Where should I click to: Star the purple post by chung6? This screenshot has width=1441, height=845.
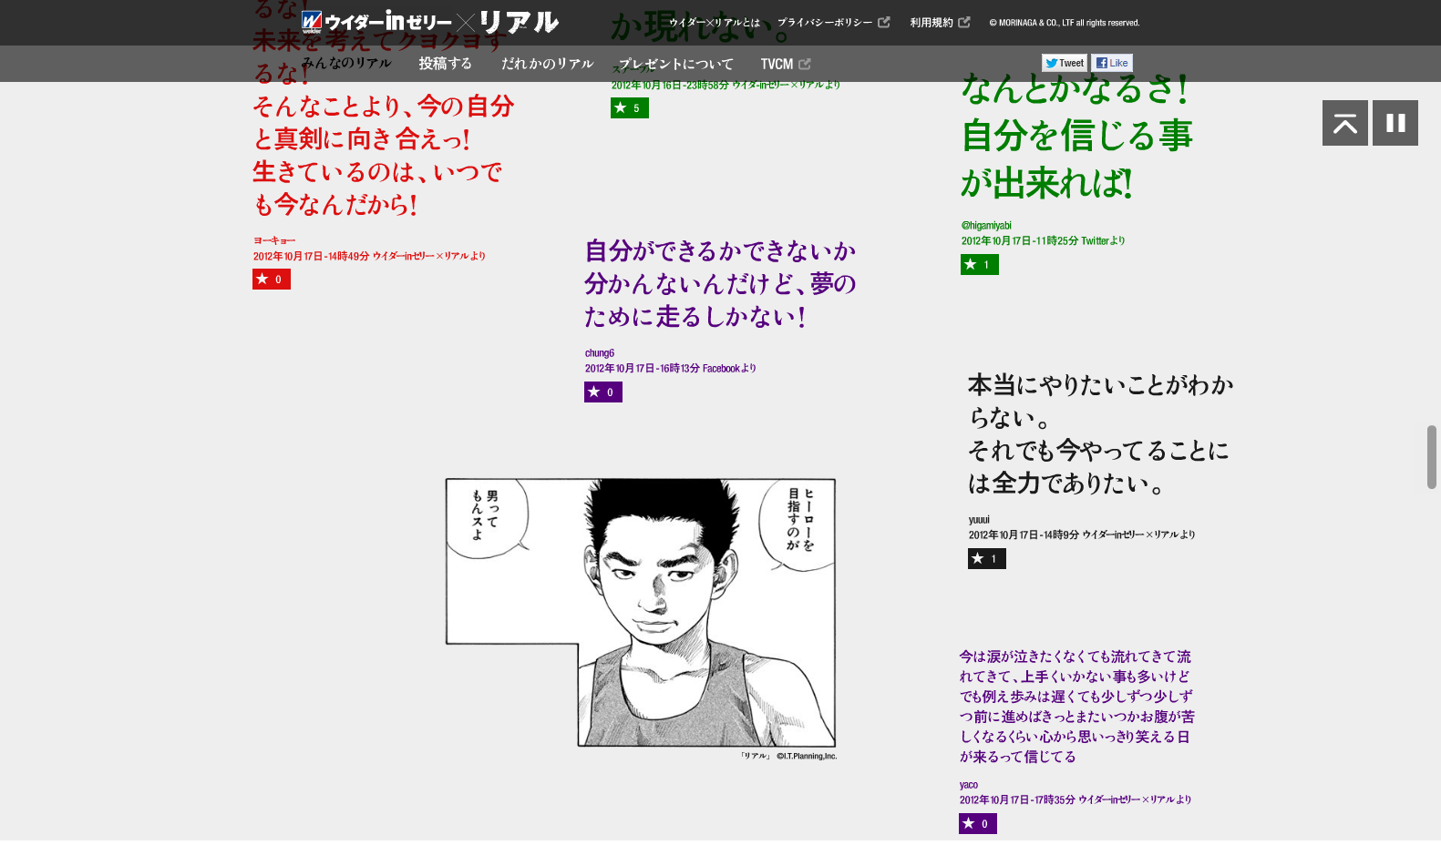click(x=602, y=392)
